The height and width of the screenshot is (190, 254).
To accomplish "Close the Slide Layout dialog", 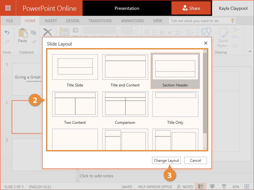I will coord(206,43).
